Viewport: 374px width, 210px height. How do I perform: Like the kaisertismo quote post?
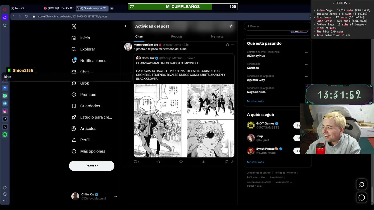pyautogui.click(x=181, y=162)
